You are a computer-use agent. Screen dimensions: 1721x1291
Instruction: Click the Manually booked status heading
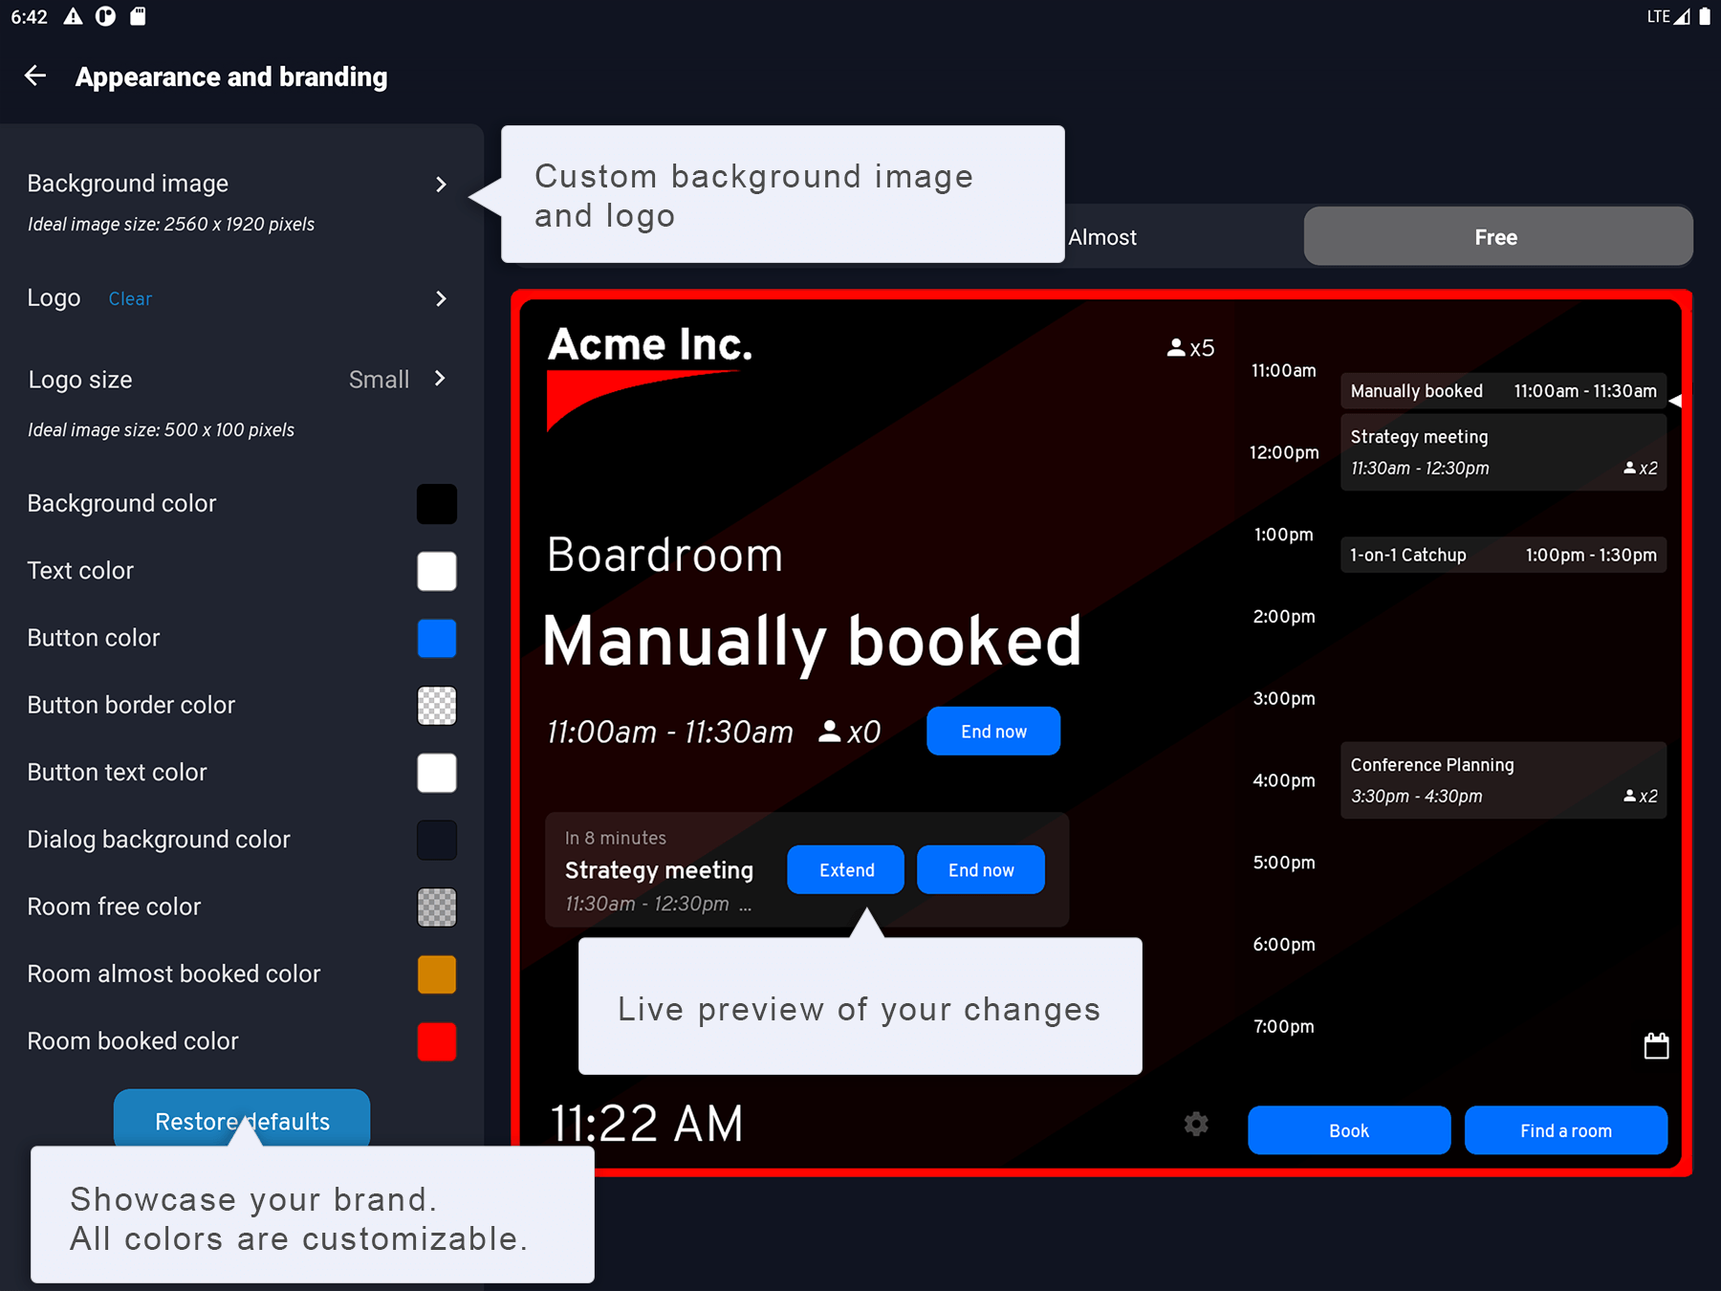812,642
